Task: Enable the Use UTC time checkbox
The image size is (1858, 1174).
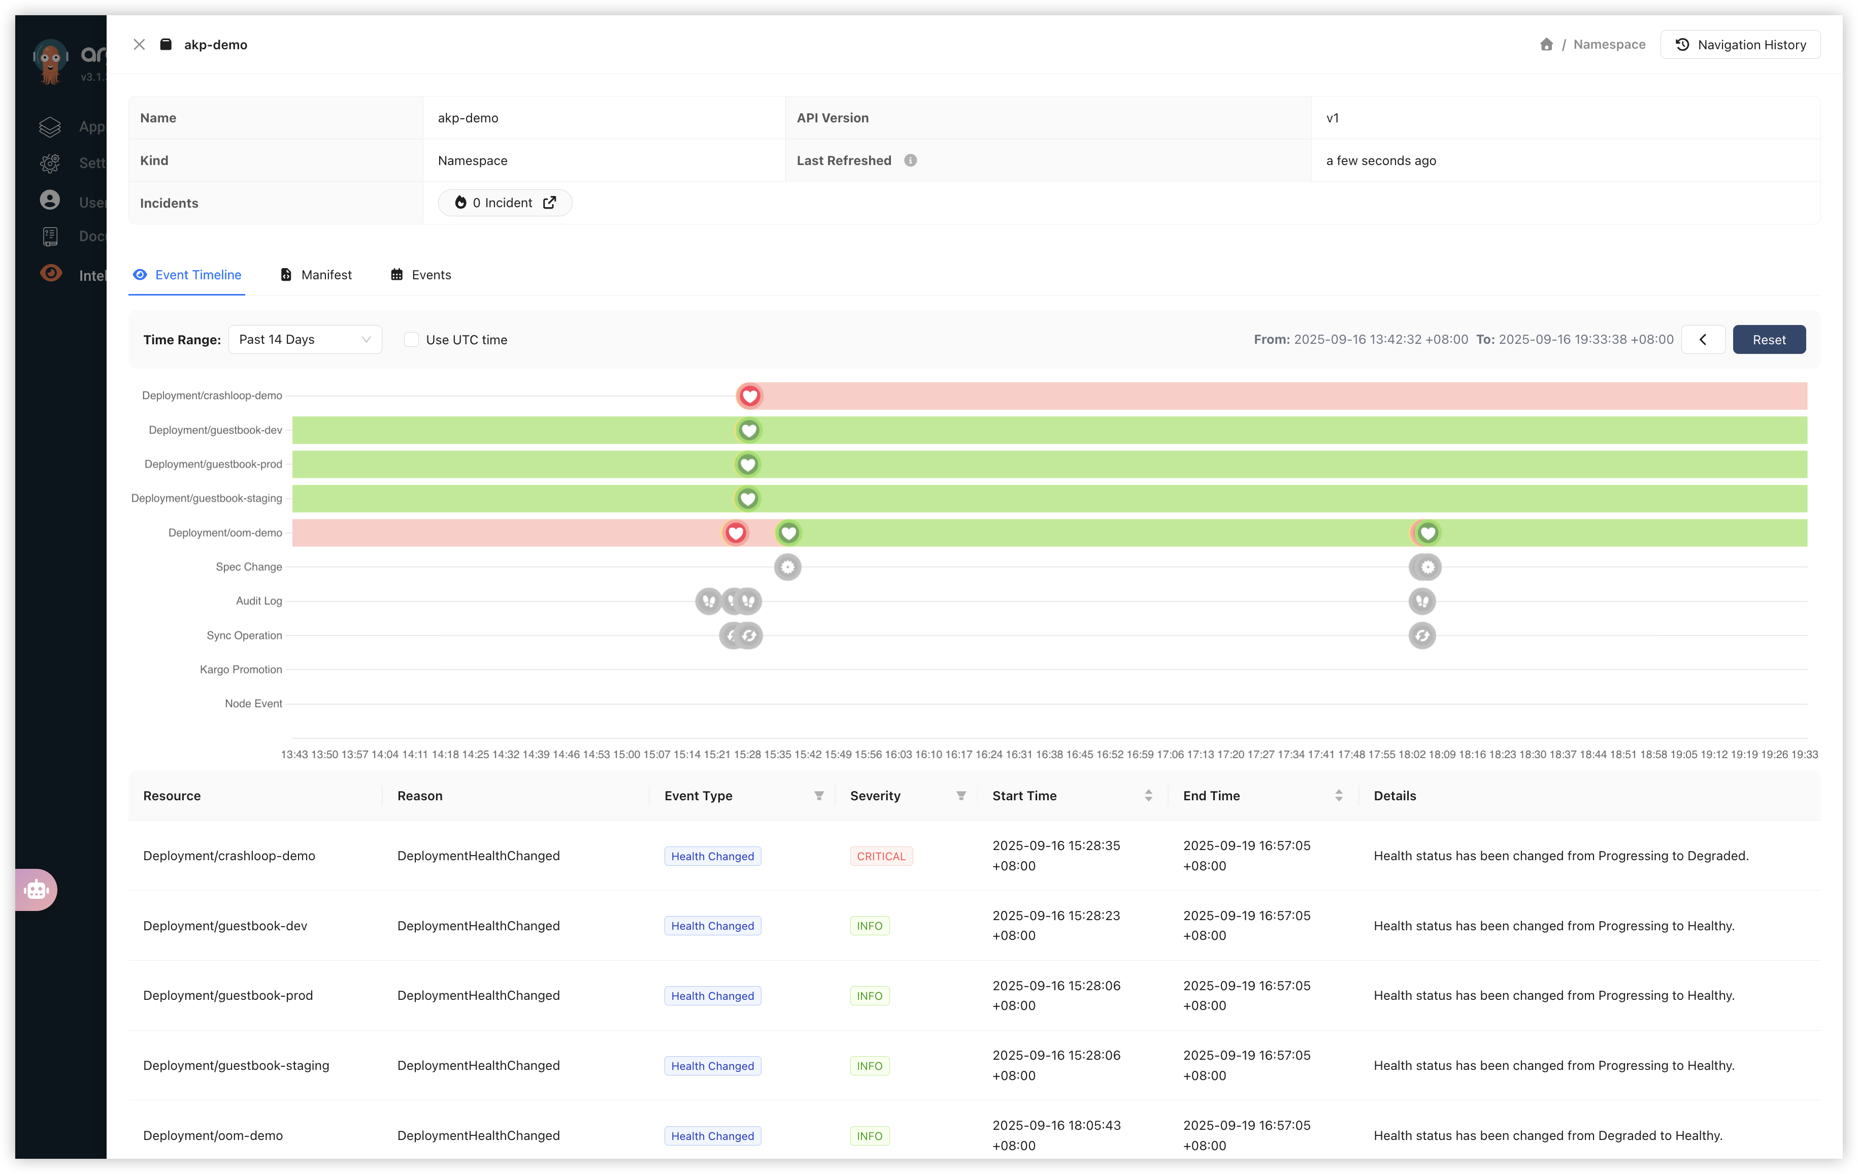Action: (411, 340)
